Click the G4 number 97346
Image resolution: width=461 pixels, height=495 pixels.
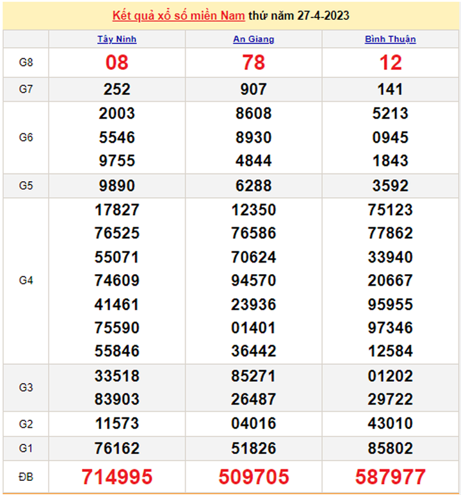[x=391, y=328]
